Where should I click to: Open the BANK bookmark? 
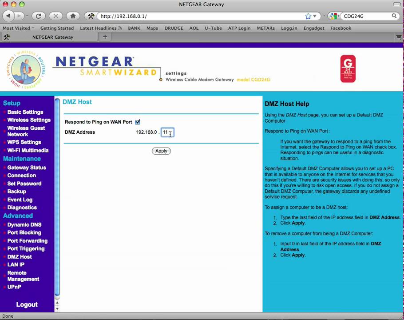(x=134, y=28)
